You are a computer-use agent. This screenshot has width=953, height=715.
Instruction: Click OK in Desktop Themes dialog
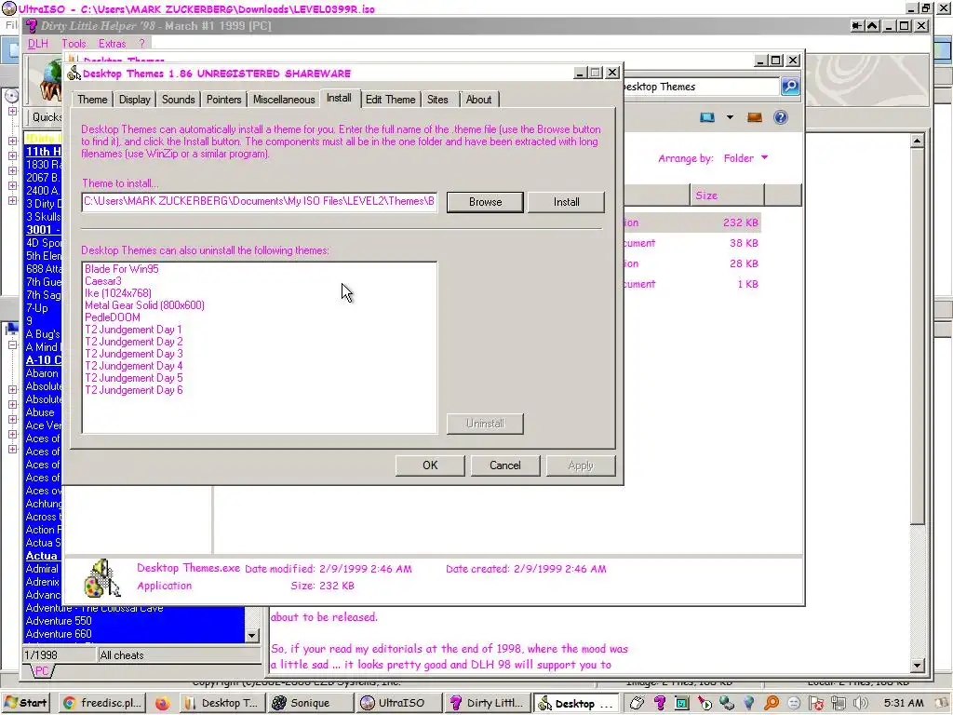coord(430,465)
